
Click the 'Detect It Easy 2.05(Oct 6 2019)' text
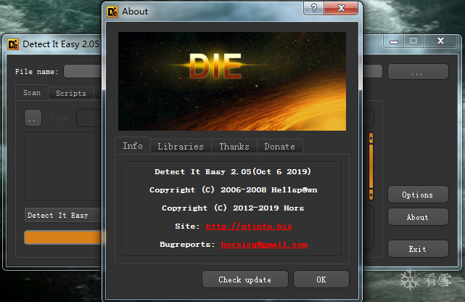pos(233,171)
